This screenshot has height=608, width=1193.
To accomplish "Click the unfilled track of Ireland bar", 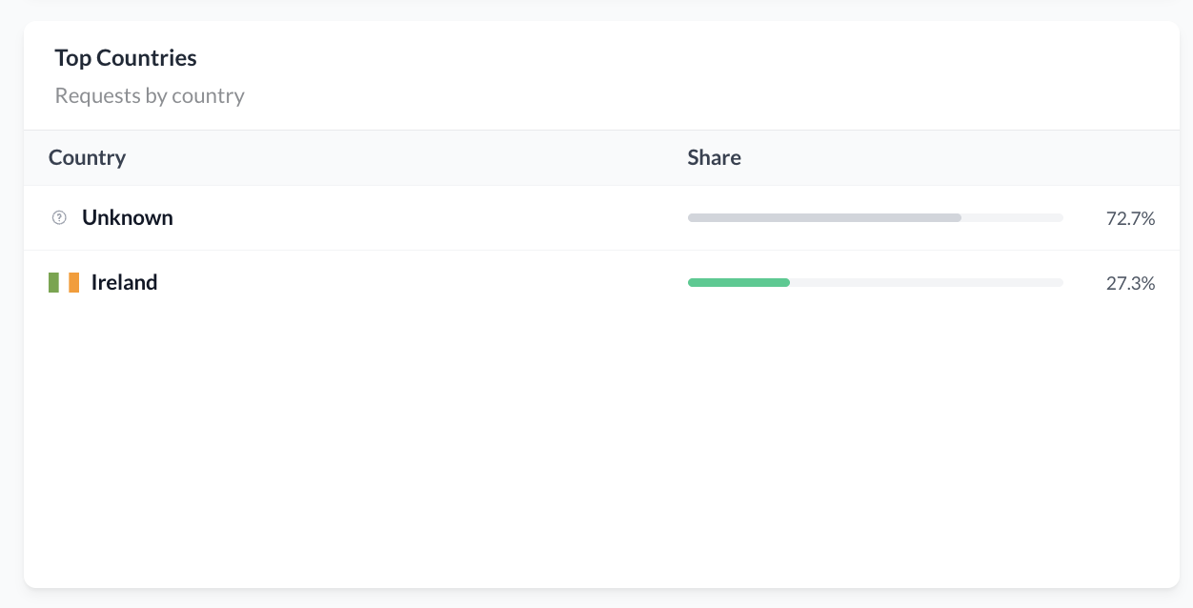I will (926, 282).
